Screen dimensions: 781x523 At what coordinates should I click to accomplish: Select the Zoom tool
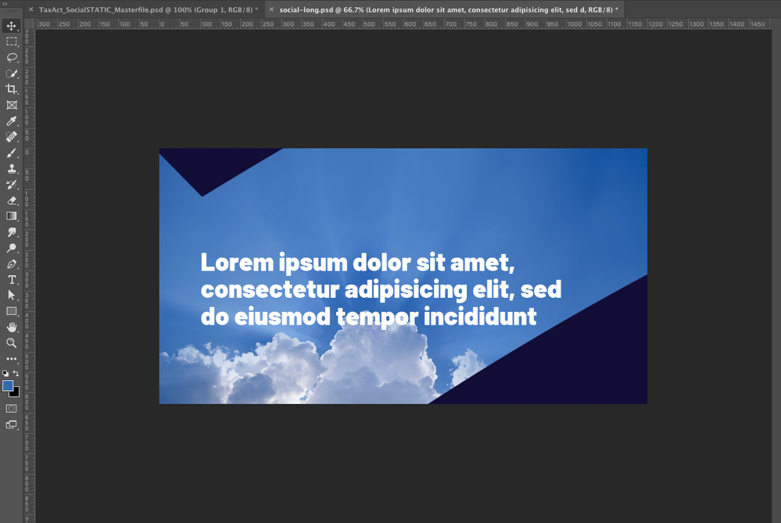(x=12, y=342)
